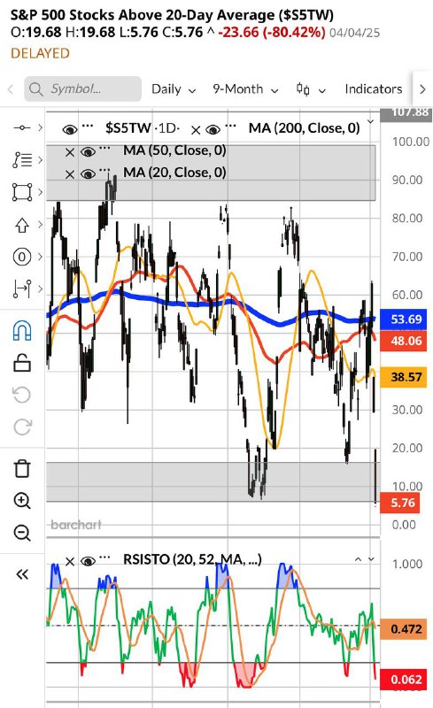Remove the MA 20 indicator
Screen dimensions: 433x708
click(x=70, y=174)
